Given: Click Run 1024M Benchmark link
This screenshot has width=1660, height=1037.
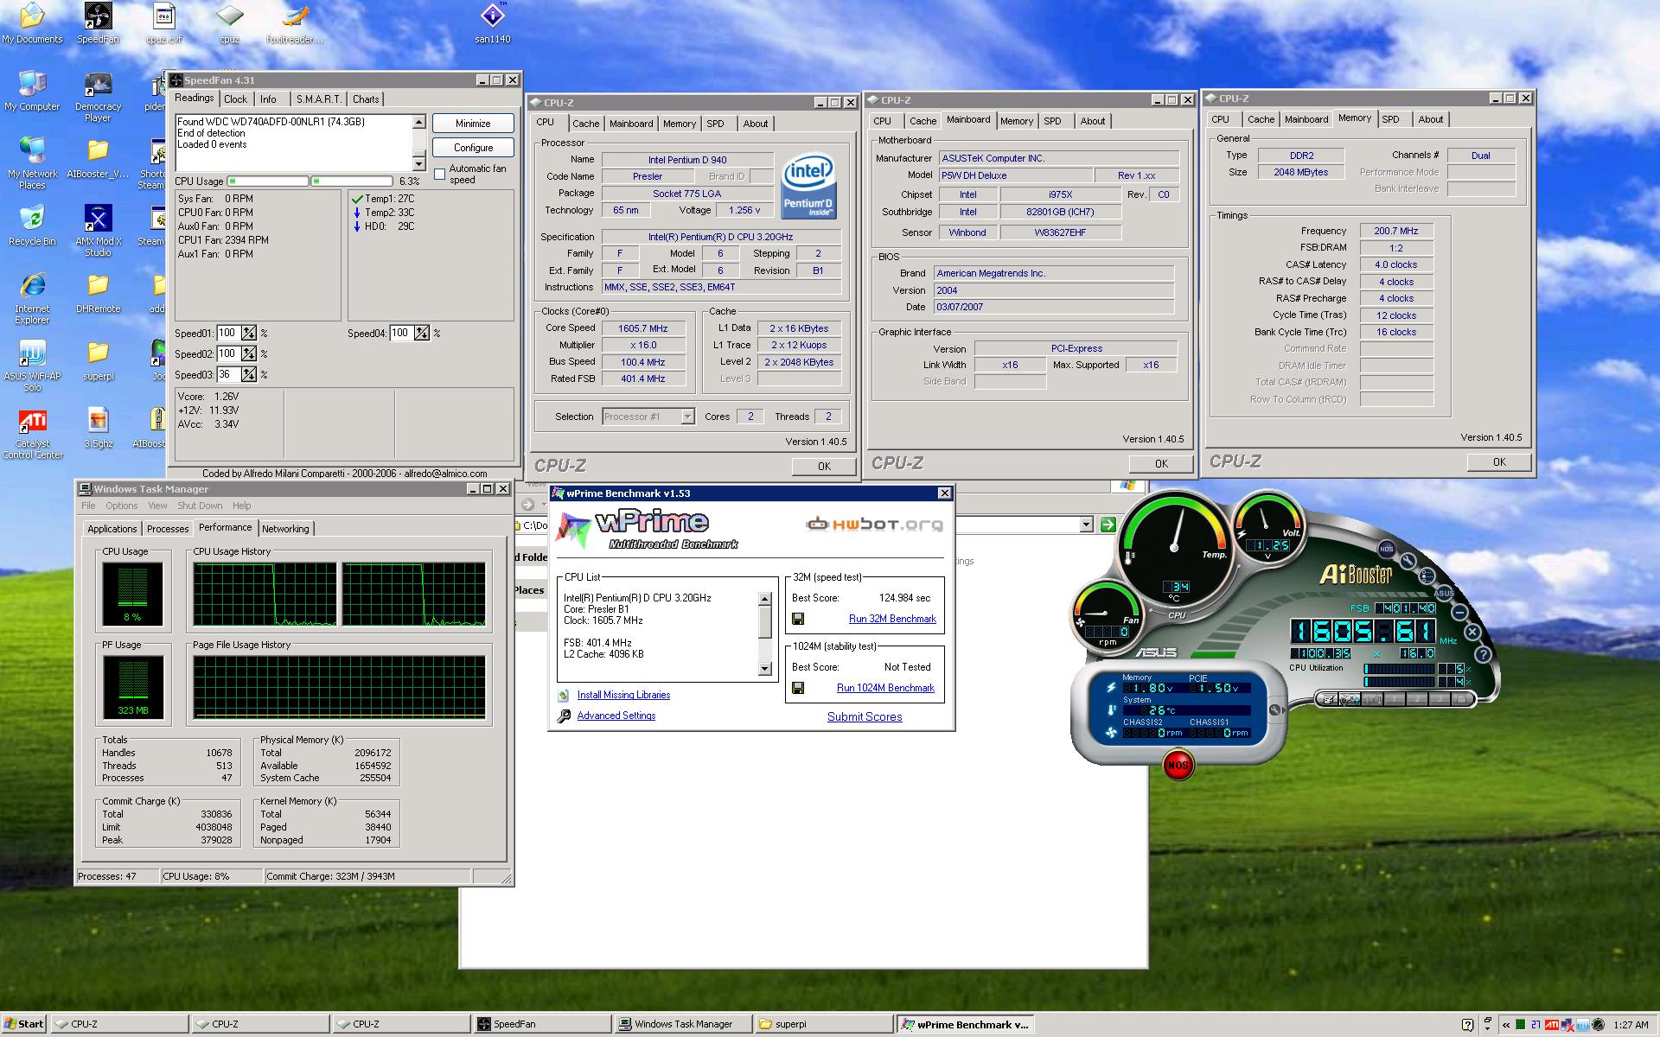Looking at the screenshot, I should pyautogui.click(x=885, y=688).
